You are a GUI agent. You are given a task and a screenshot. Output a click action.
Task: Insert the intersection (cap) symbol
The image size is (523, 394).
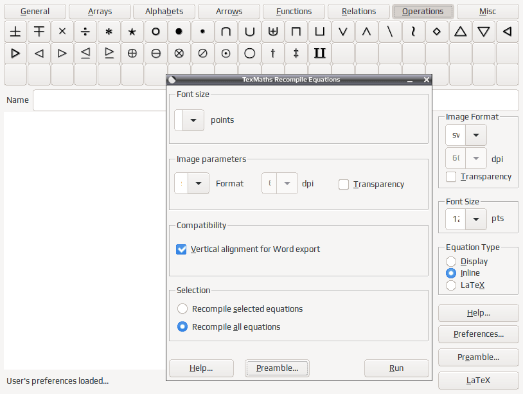pyautogui.click(x=226, y=31)
